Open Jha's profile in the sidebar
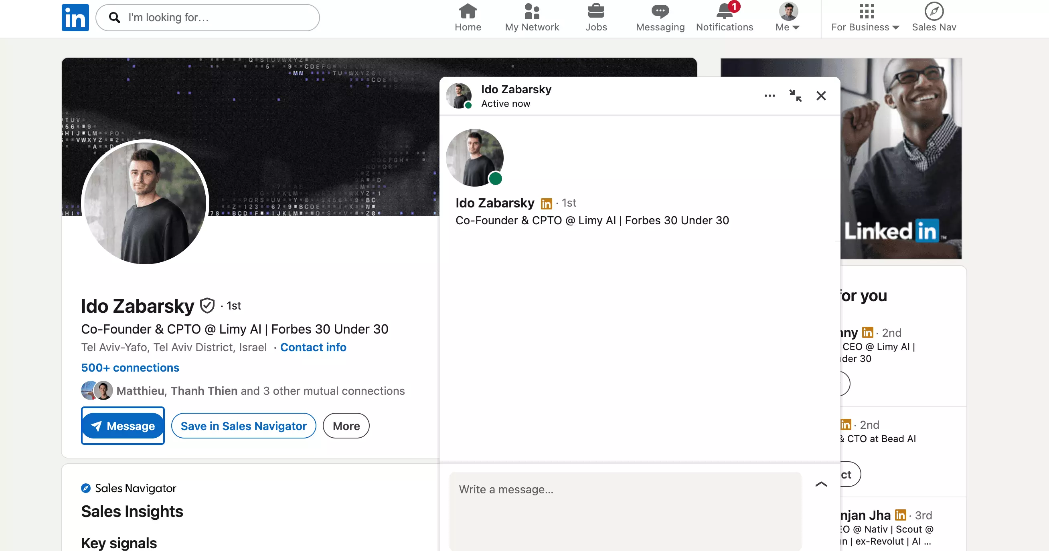 click(865, 515)
